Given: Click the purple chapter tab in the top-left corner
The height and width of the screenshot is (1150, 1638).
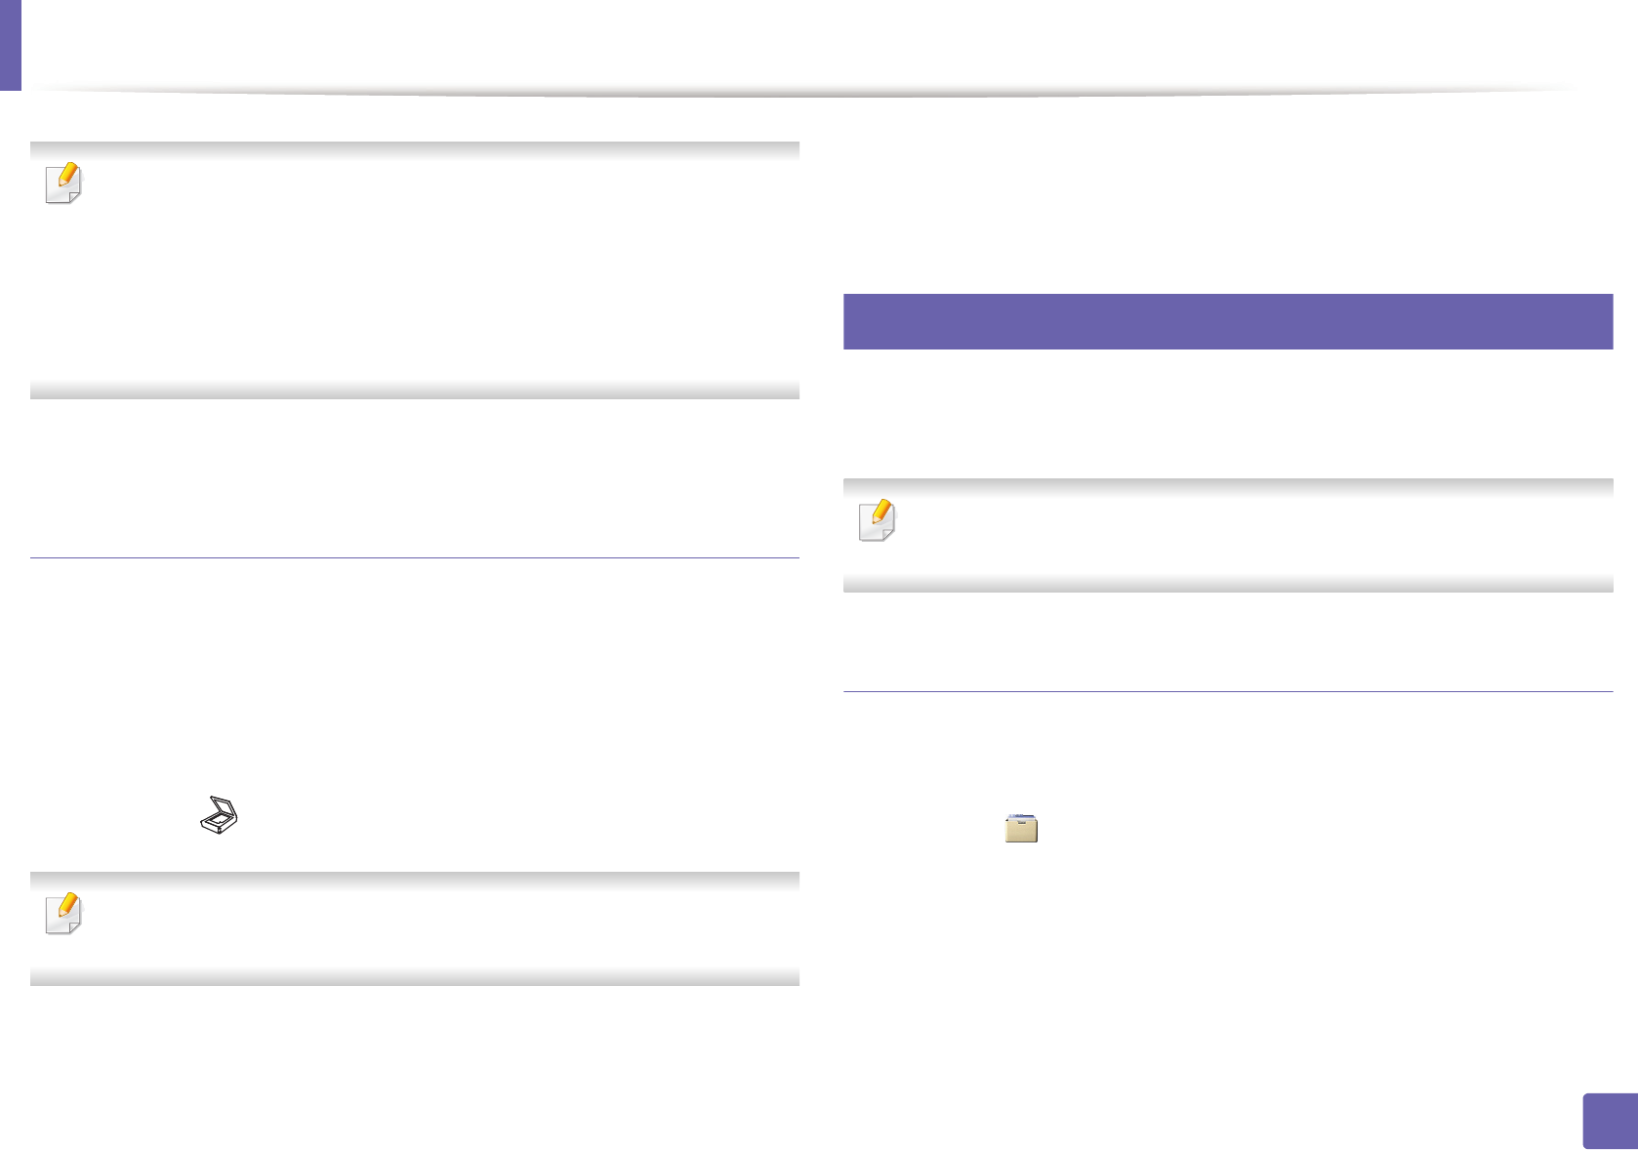Looking at the screenshot, I should [10, 45].
